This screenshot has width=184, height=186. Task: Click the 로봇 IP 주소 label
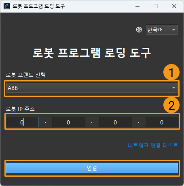pyautogui.click(x=20, y=109)
